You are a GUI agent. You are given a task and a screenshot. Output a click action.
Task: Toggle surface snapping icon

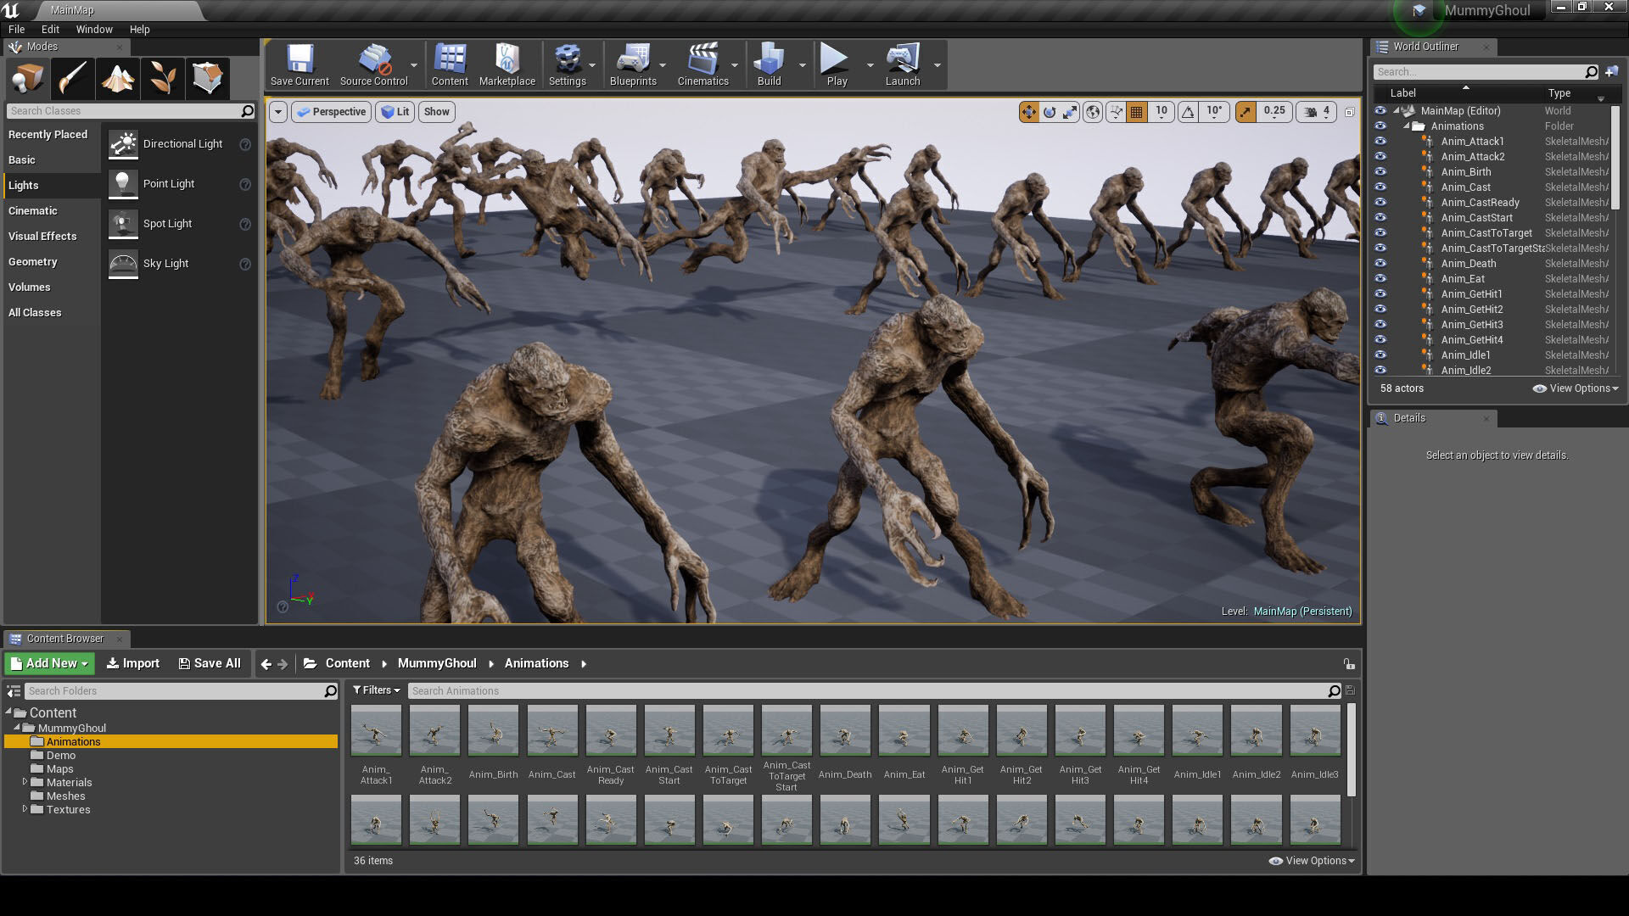click(x=1116, y=112)
